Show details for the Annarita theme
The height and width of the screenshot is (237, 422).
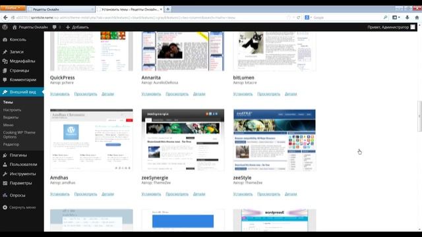pyautogui.click(x=199, y=93)
